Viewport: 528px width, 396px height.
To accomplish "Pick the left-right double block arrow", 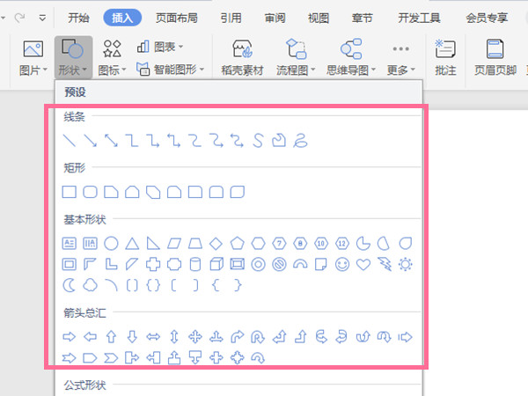I will [153, 336].
